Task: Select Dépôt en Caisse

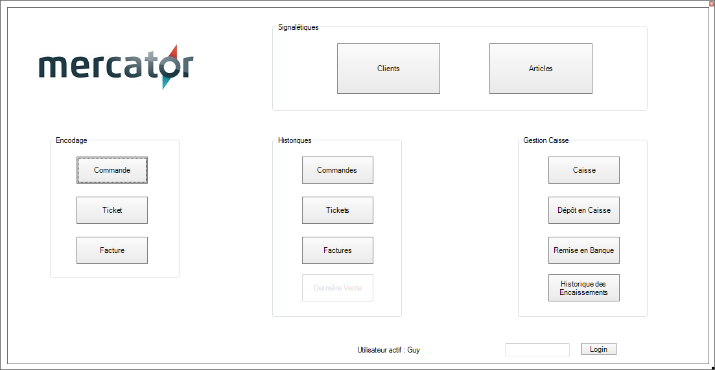Action: point(583,210)
